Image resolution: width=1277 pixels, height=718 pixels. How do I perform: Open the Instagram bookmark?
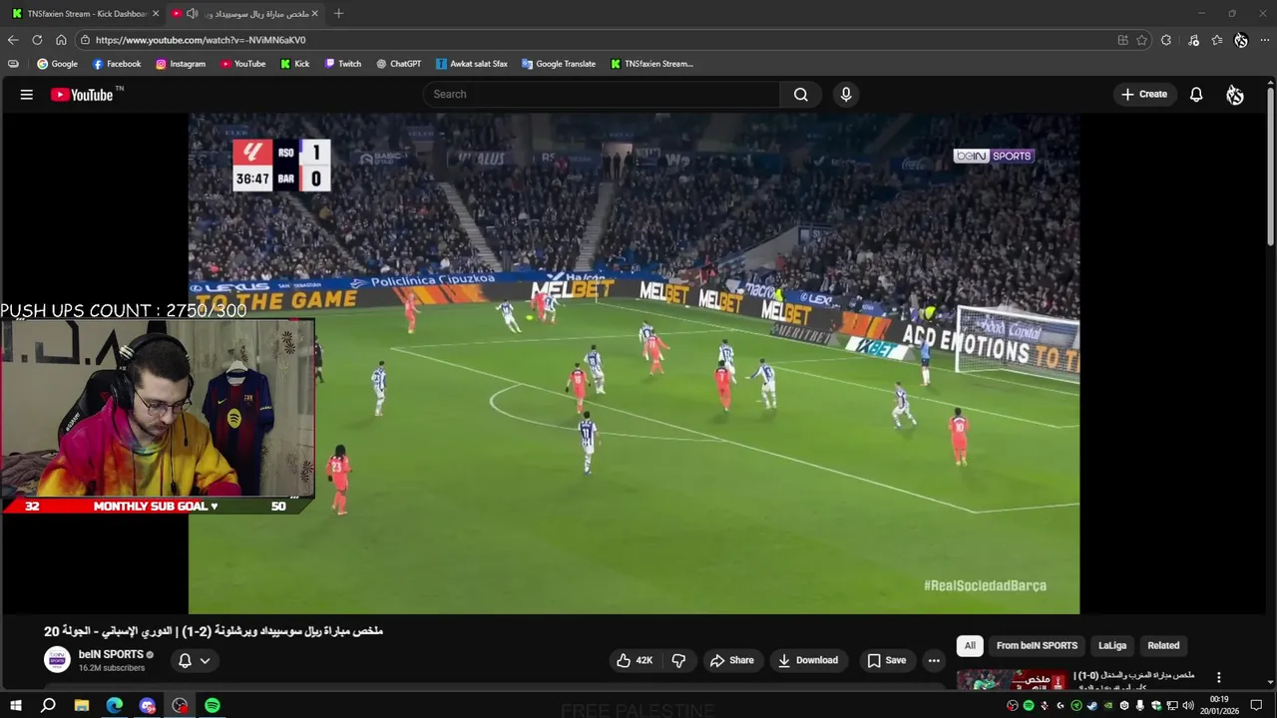181,64
